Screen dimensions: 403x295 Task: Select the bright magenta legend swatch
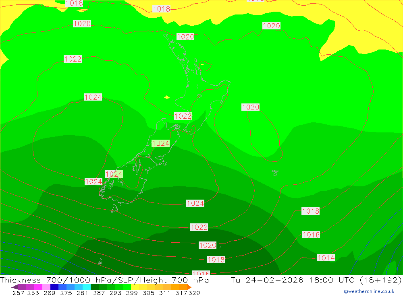click(38, 287)
